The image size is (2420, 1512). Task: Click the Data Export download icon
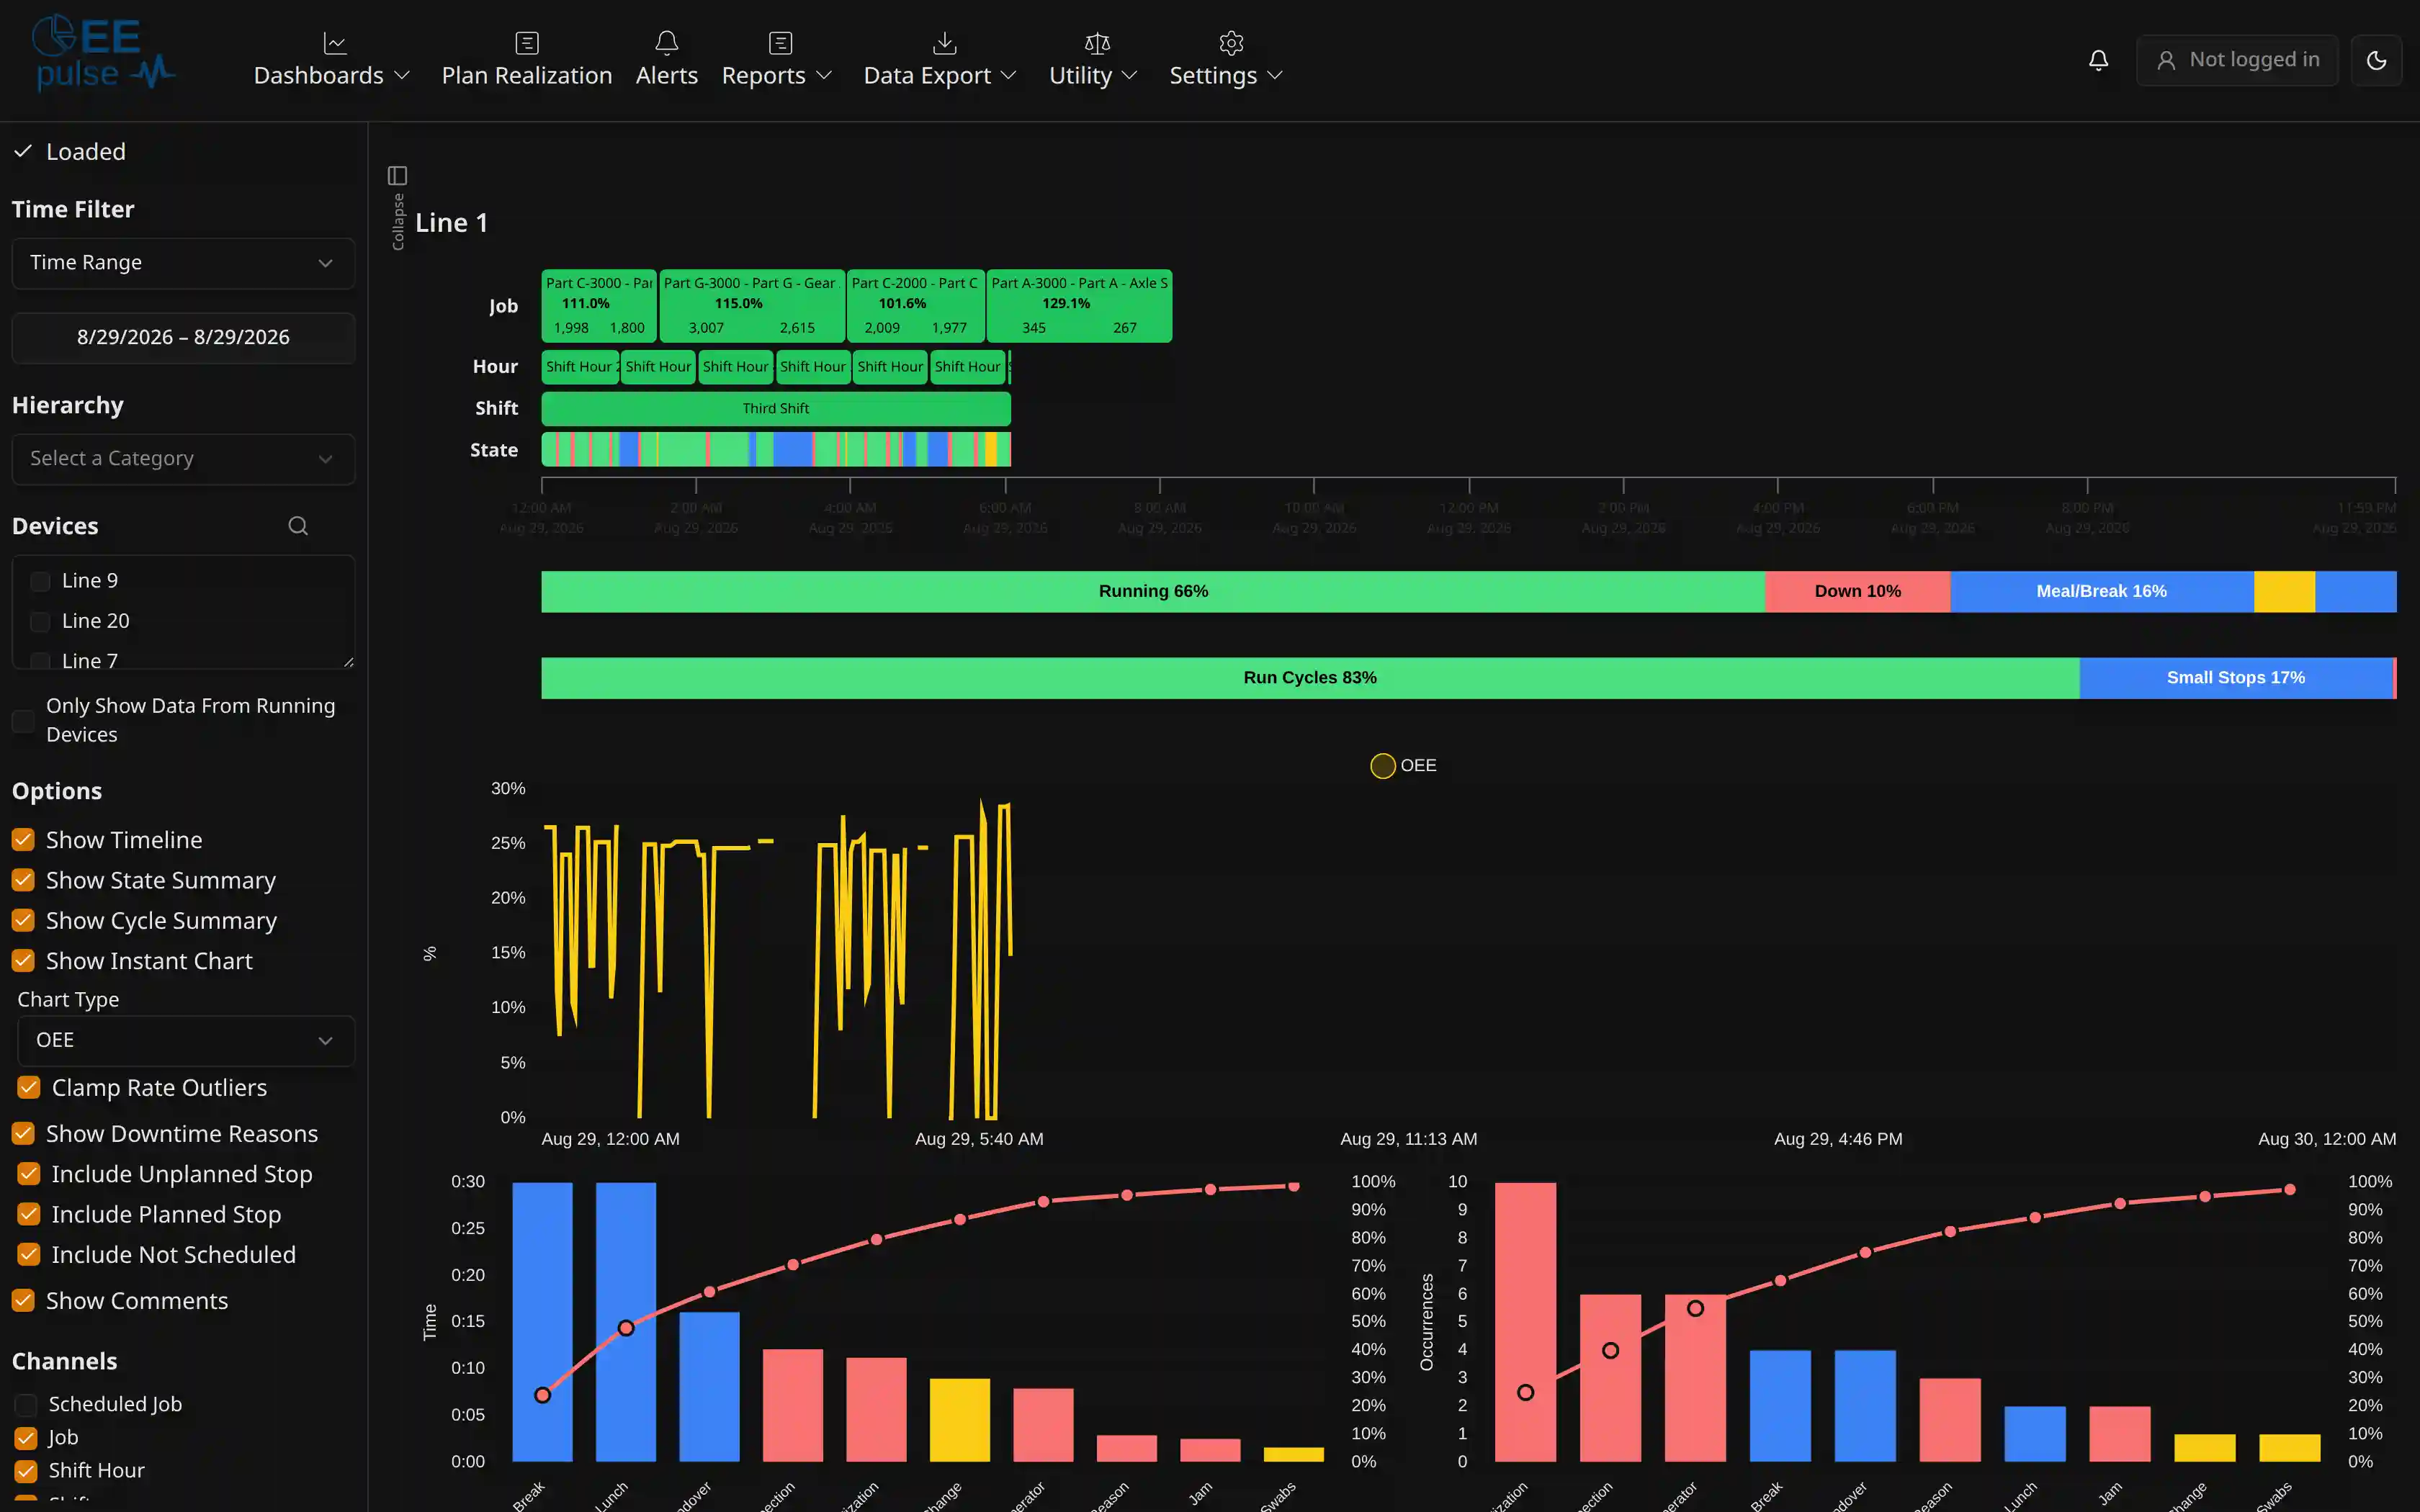944,43
